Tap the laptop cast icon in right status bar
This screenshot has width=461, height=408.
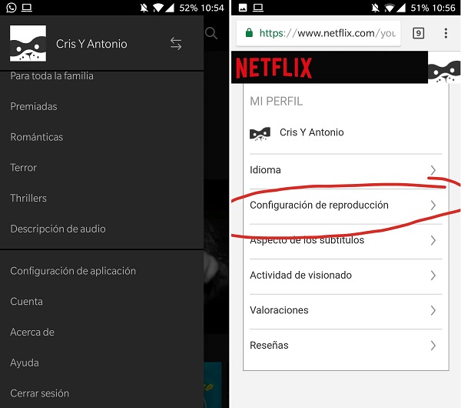coord(258,8)
